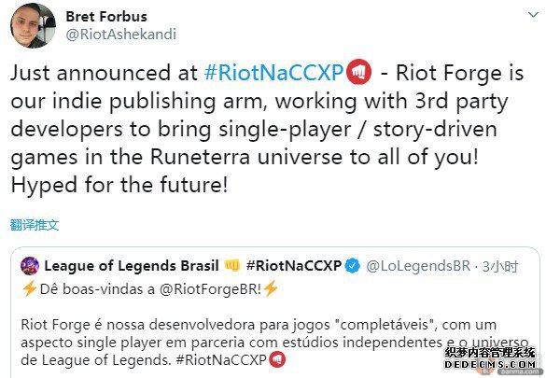This screenshot has height=378, width=546.
Task: Click the 翻译推文 translate tweet link
Action: pyautogui.click(x=35, y=225)
